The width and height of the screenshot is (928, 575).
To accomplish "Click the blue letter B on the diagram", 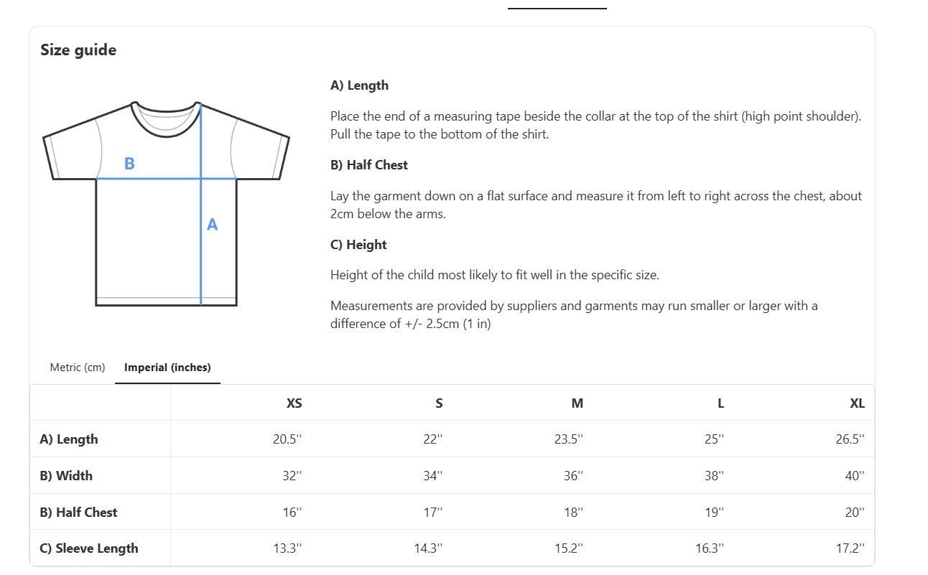I will coord(129,164).
